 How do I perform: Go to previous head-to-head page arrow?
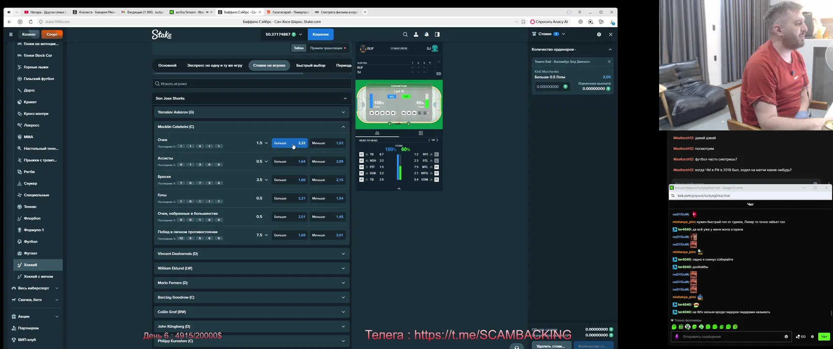pos(429,140)
